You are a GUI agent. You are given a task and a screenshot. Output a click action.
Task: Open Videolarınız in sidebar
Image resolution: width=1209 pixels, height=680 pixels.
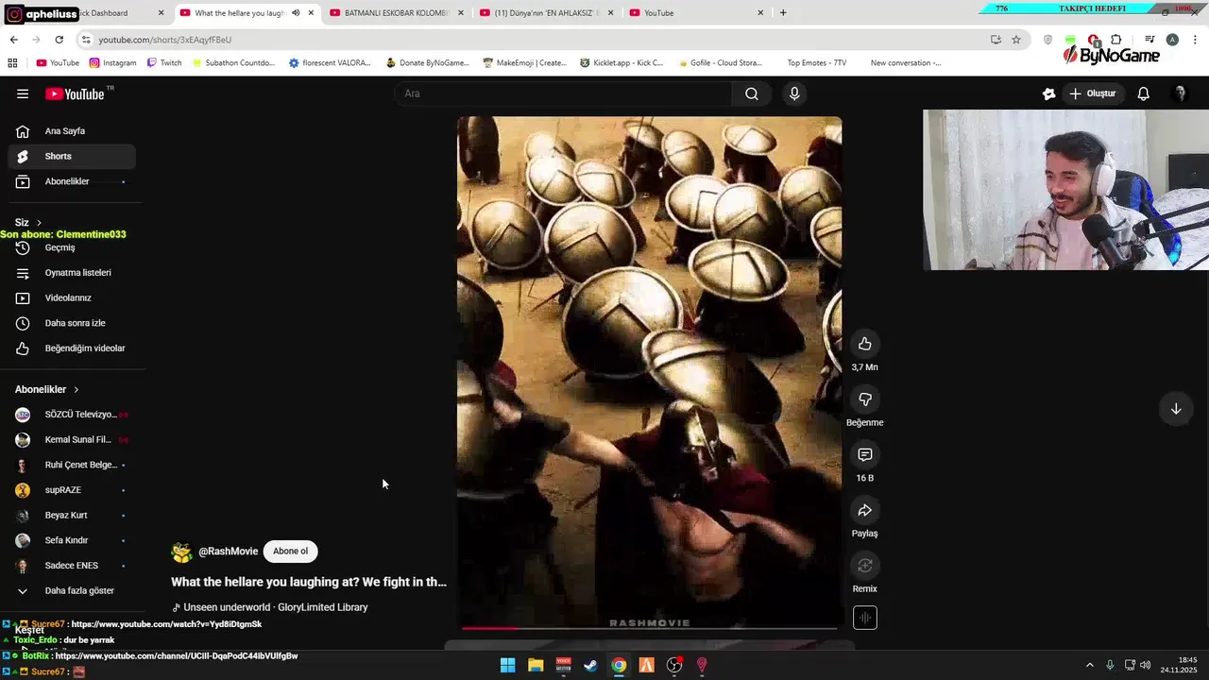[72, 298]
